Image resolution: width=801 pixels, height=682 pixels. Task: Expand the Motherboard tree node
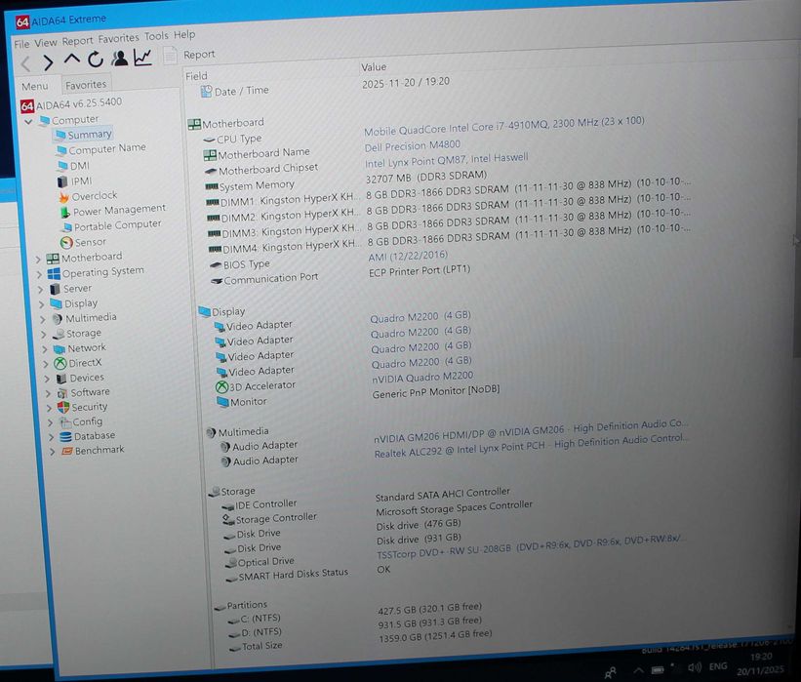(x=38, y=260)
